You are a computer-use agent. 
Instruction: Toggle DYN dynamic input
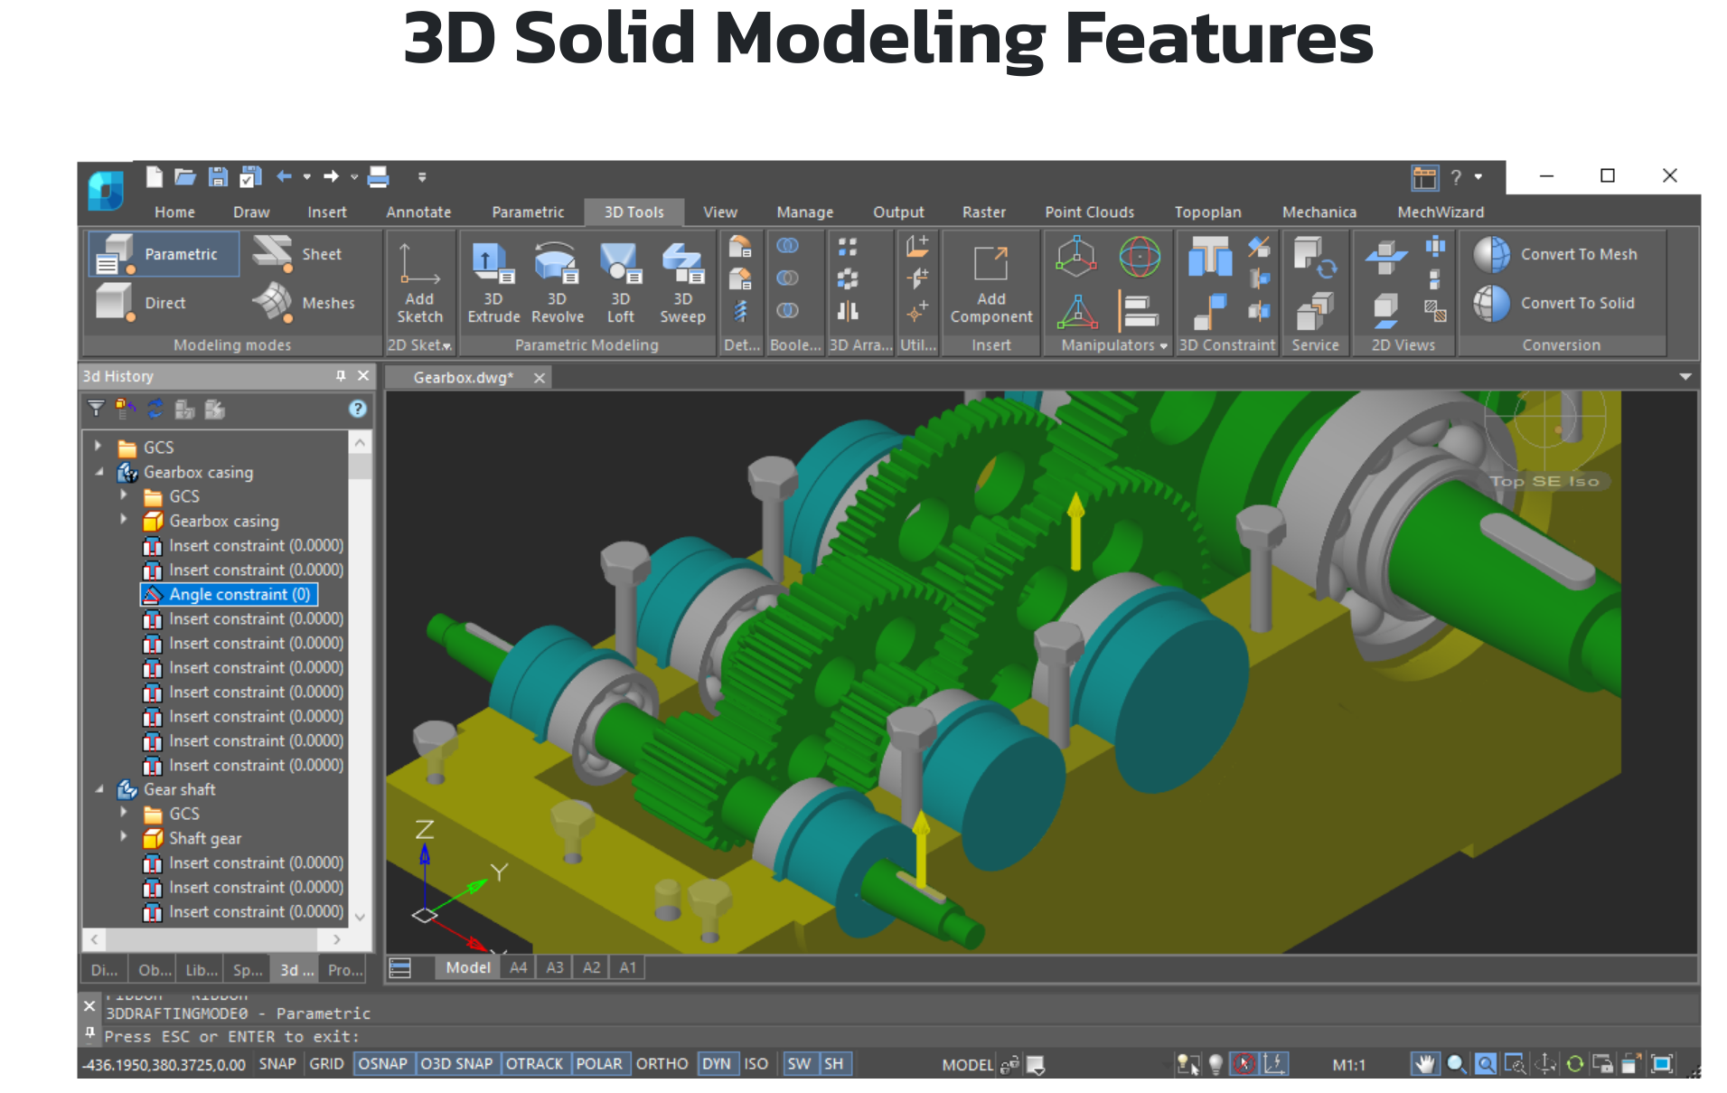point(717,1064)
